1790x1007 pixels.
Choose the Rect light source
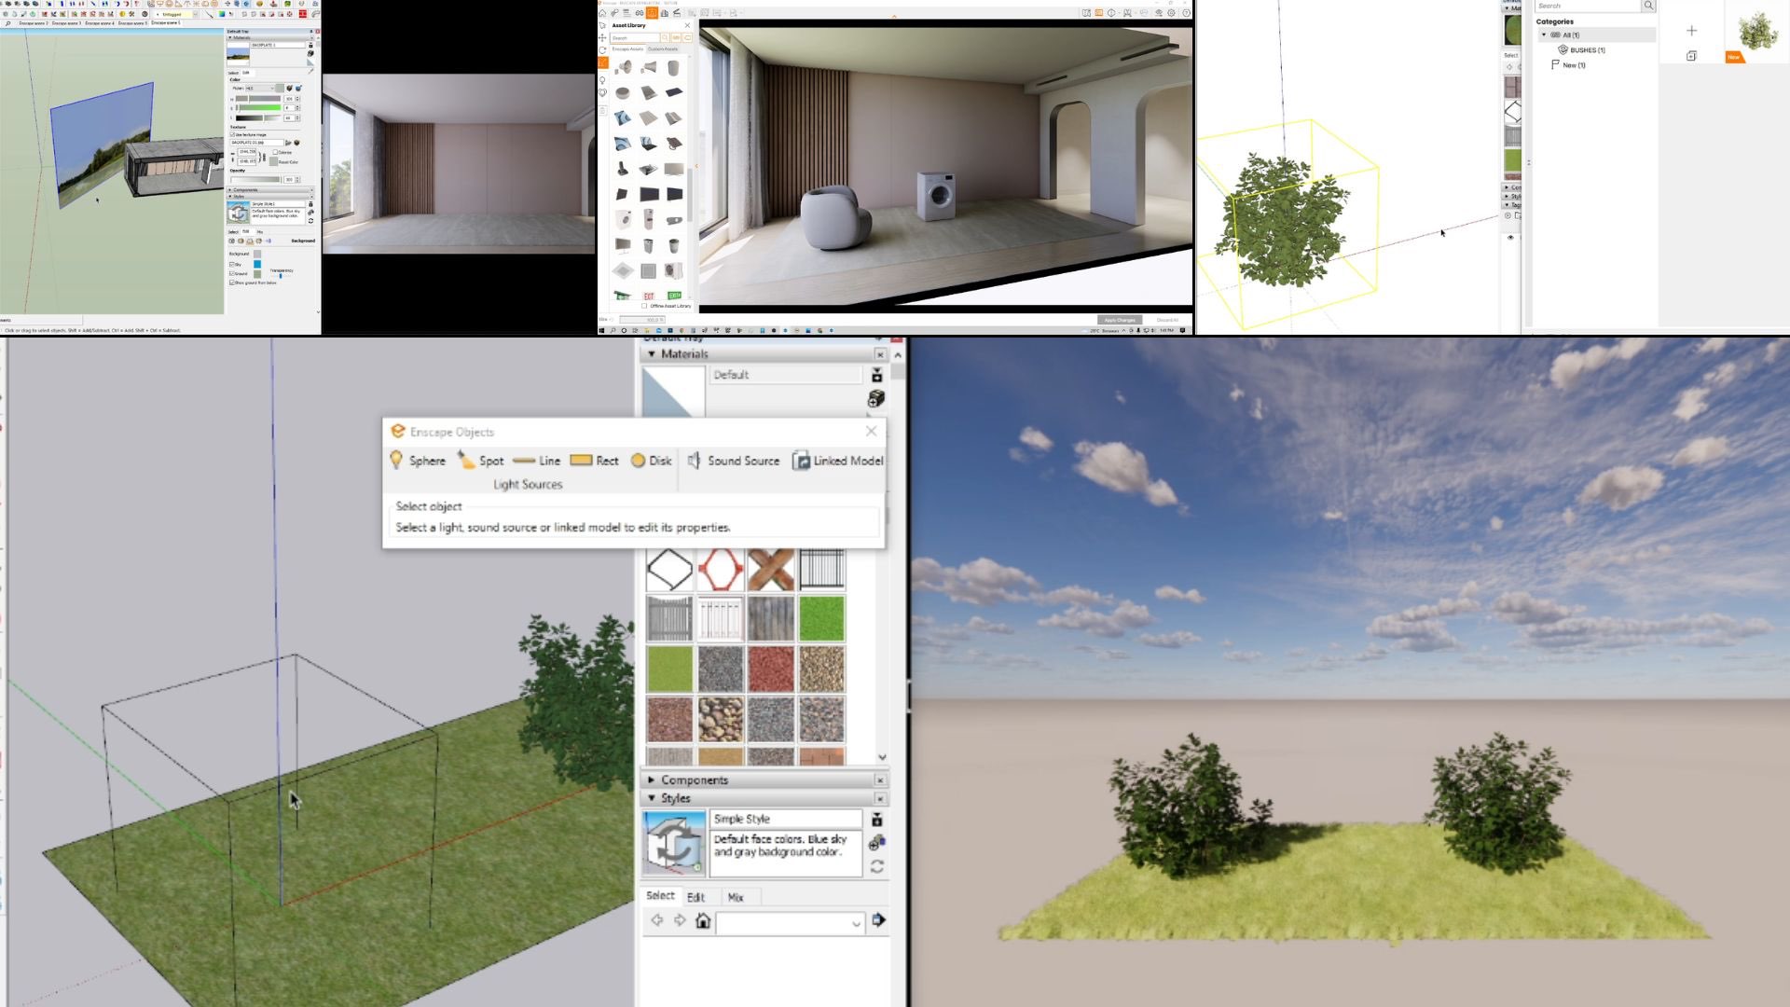click(595, 461)
